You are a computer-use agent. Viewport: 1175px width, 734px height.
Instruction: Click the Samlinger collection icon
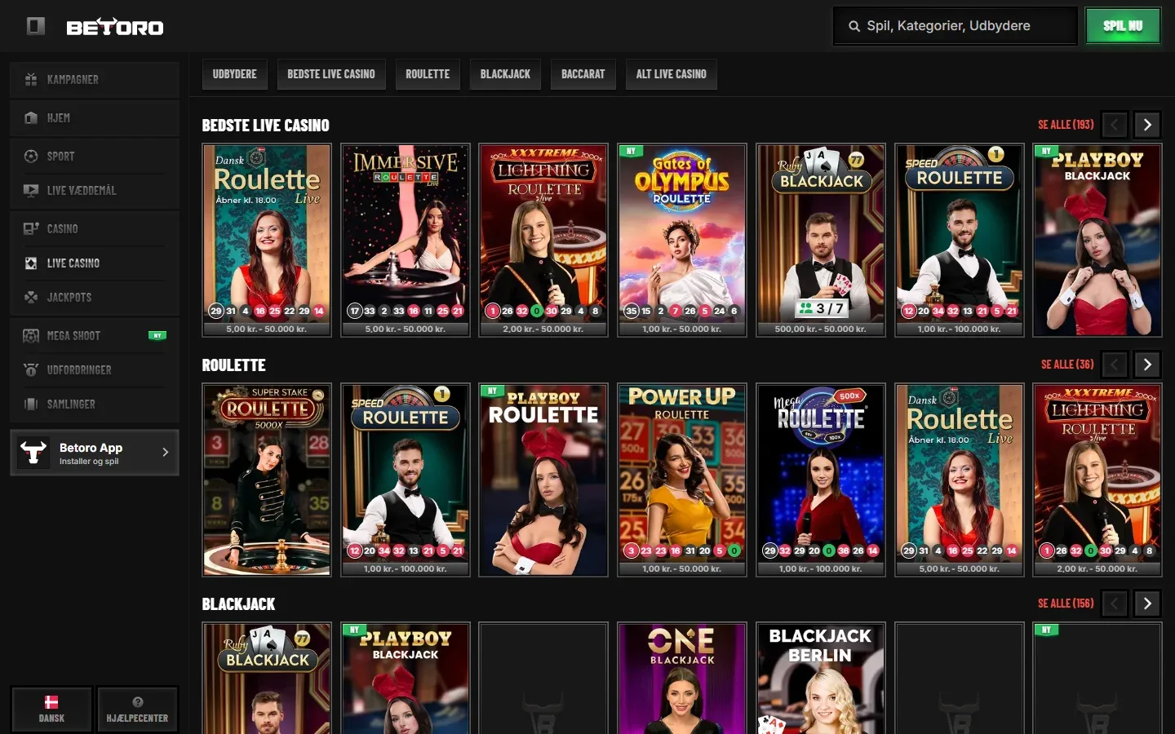(31, 404)
